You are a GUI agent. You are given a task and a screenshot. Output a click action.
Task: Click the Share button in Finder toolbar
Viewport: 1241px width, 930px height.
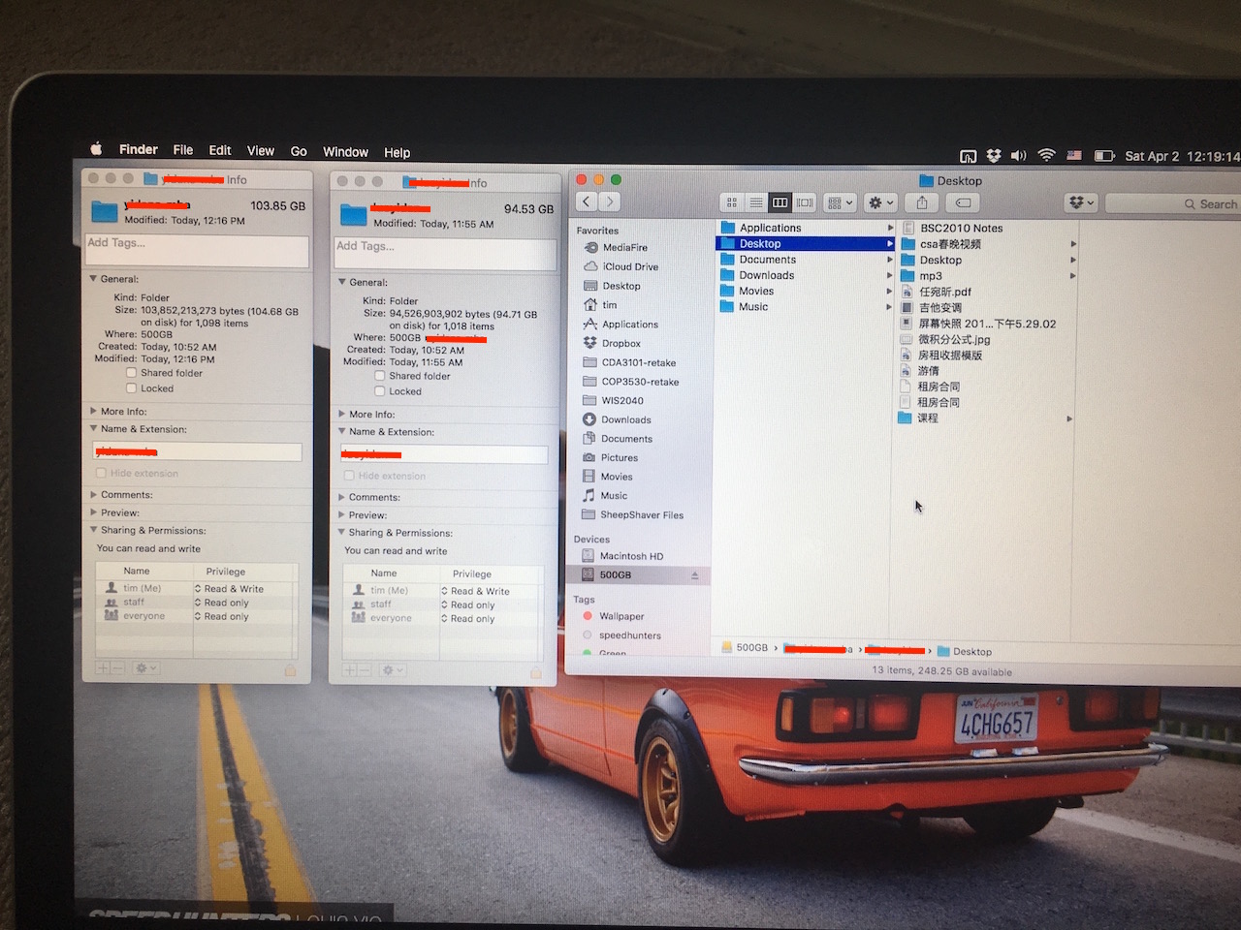(922, 202)
